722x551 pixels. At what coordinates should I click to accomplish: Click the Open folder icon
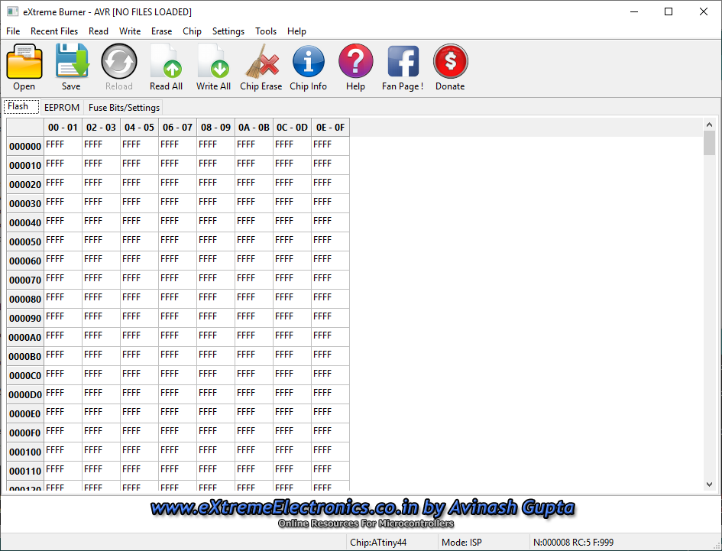pos(24,61)
